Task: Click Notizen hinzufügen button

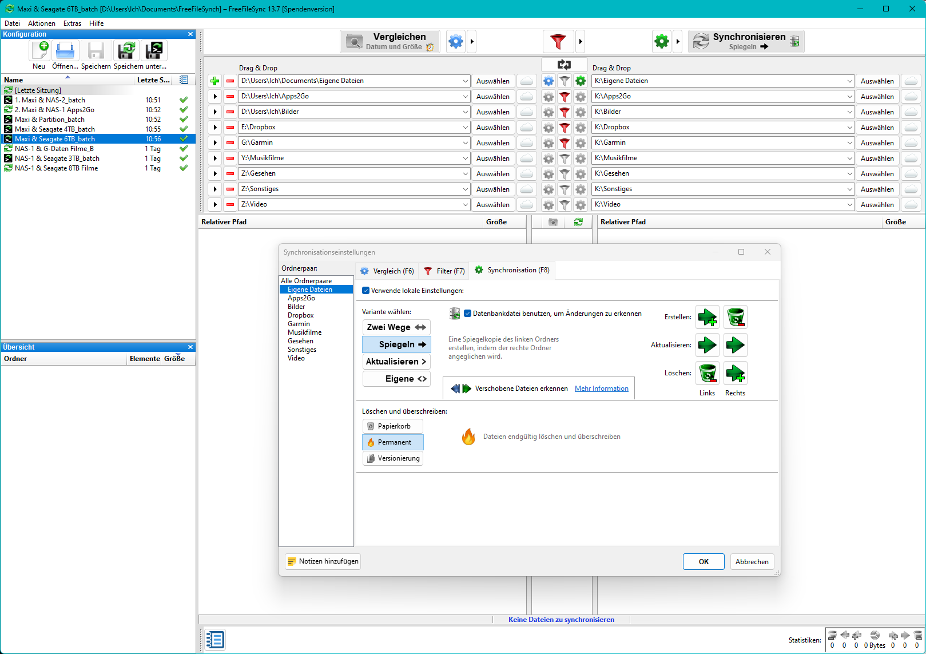Action: [323, 561]
